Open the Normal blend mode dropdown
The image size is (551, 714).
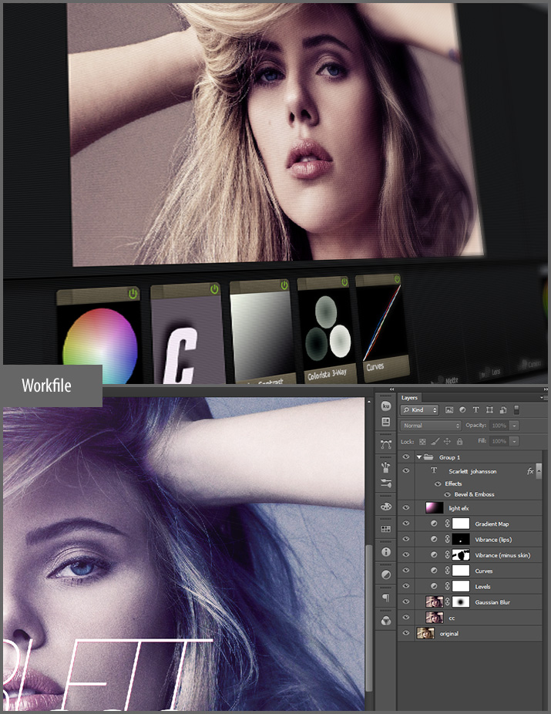(430, 426)
